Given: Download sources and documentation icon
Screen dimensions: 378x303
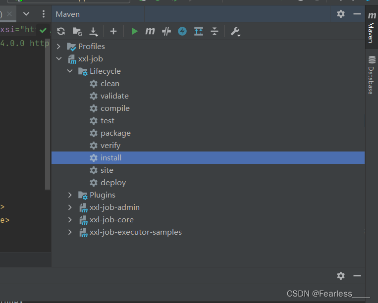Looking at the screenshot, I should click(94, 32).
